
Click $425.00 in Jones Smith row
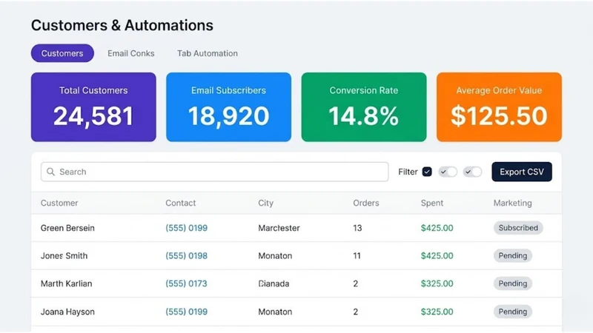[437, 255]
